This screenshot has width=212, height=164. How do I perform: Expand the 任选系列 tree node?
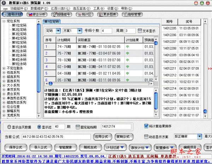coord(4,72)
